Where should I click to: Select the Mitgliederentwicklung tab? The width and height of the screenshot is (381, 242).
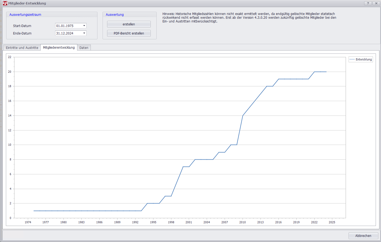coord(59,48)
